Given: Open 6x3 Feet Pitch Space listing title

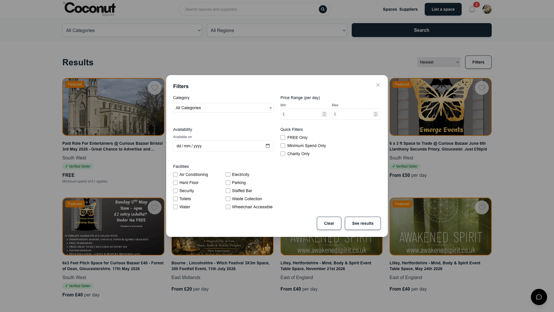Looking at the screenshot, I should [x=113, y=266].
